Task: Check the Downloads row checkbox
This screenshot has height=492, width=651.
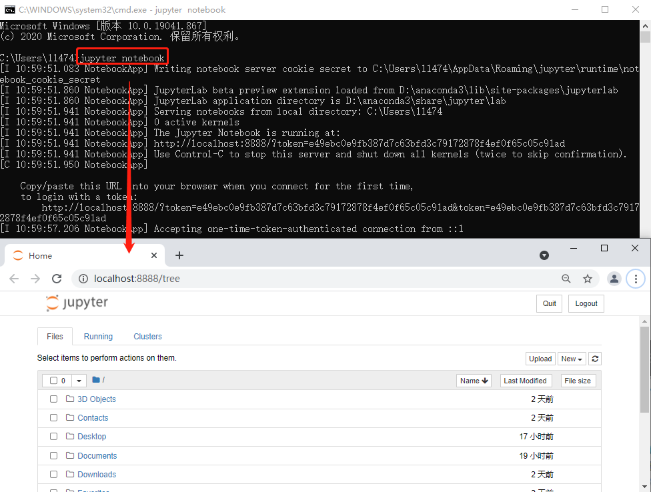Action: (x=53, y=474)
